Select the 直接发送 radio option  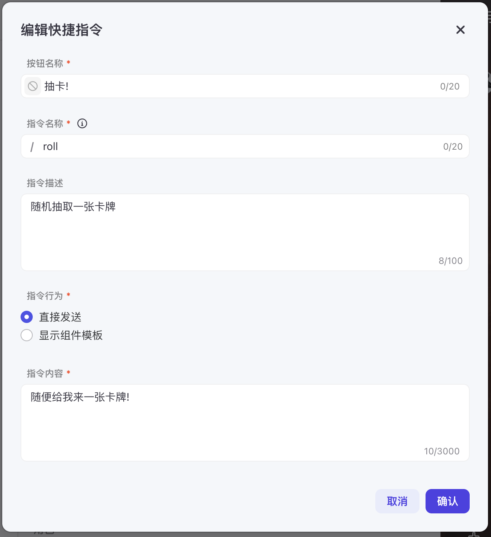click(27, 317)
